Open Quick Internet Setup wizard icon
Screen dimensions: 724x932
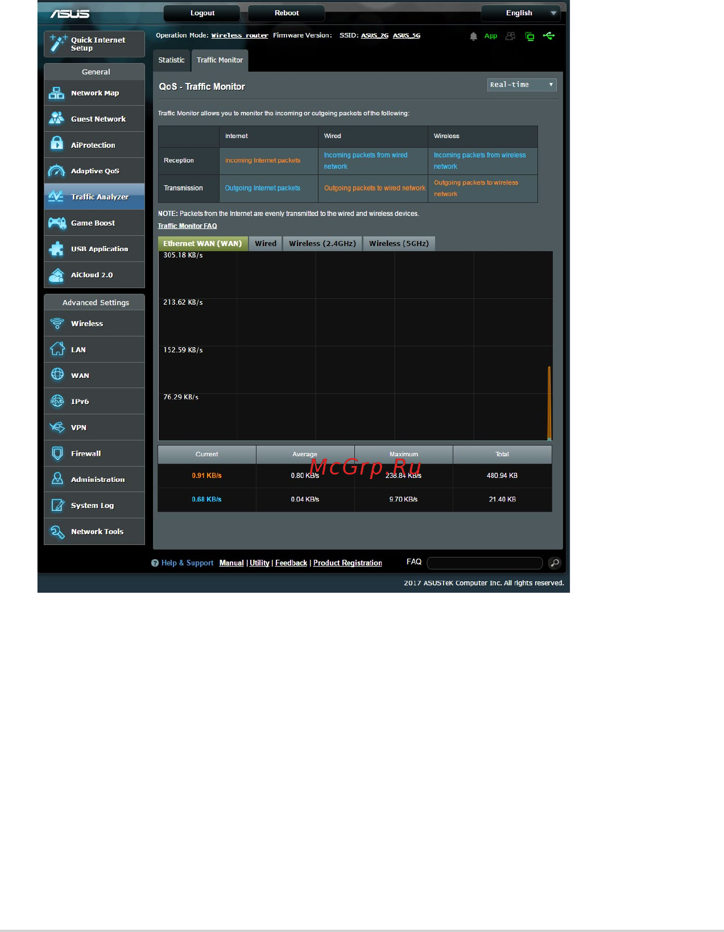pos(58,43)
